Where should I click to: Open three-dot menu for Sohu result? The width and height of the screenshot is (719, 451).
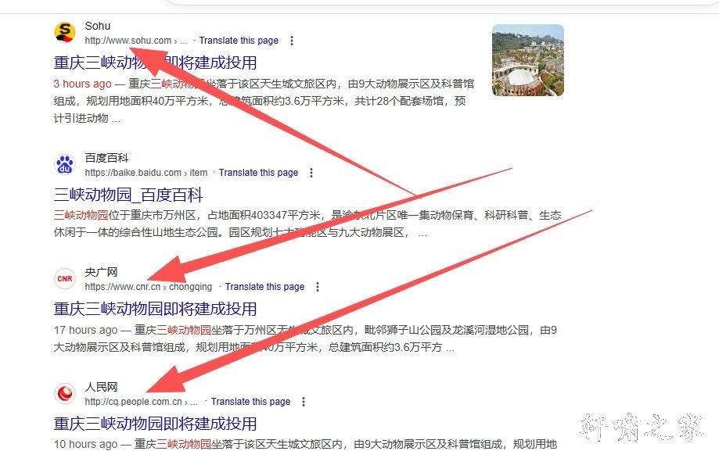(x=292, y=41)
